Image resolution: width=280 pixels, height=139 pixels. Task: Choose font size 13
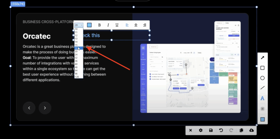click(79, 39)
